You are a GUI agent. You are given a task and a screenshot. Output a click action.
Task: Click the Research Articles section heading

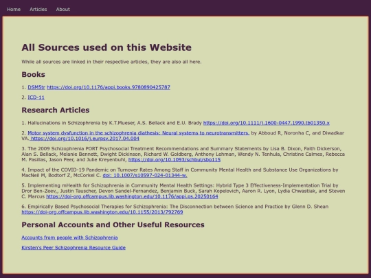coord(56,110)
